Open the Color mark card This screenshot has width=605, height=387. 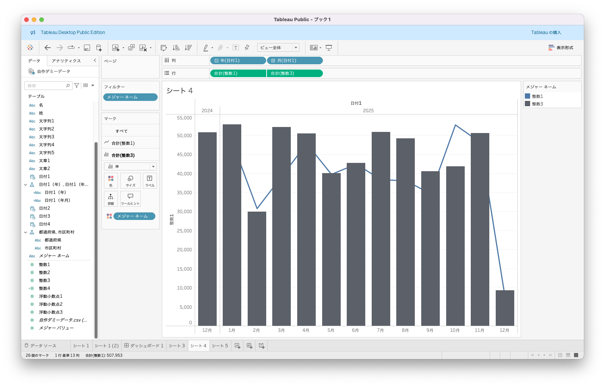(x=111, y=180)
